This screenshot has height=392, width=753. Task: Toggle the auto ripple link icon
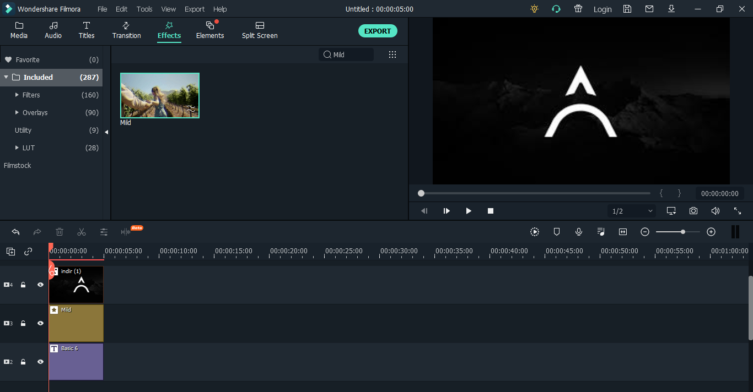pyautogui.click(x=28, y=252)
